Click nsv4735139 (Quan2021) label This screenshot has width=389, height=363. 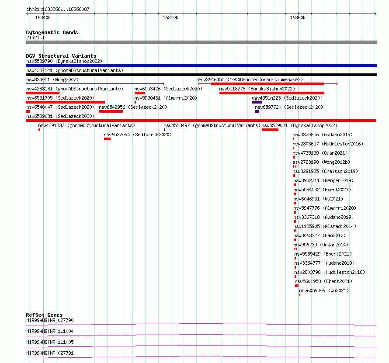[x=320, y=153]
